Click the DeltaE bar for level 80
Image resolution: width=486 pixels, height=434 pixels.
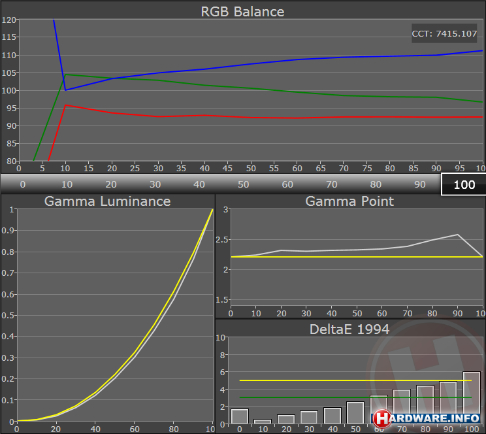pyautogui.click(x=425, y=405)
